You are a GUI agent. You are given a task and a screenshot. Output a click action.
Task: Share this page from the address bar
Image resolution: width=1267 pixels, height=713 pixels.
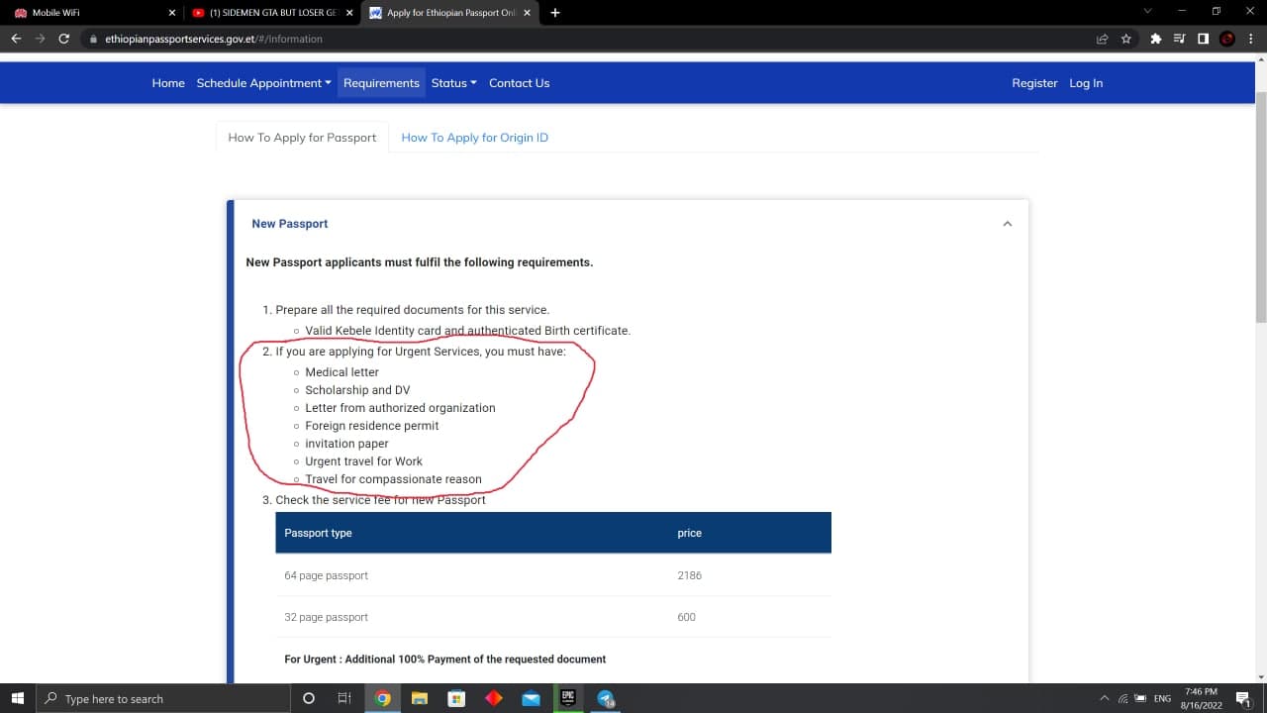point(1102,39)
